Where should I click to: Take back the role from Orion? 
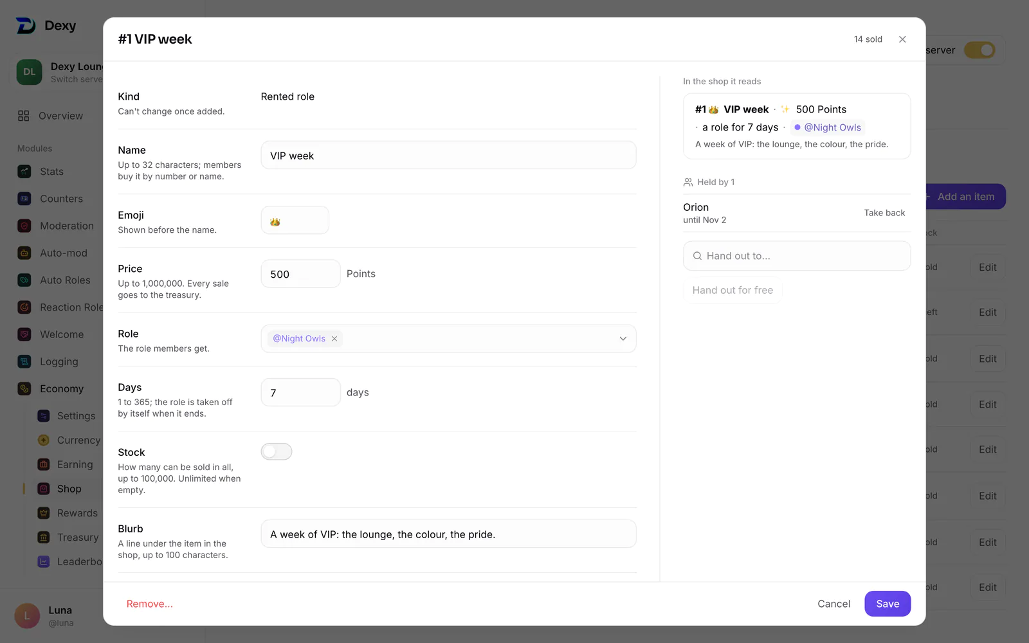pos(884,213)
